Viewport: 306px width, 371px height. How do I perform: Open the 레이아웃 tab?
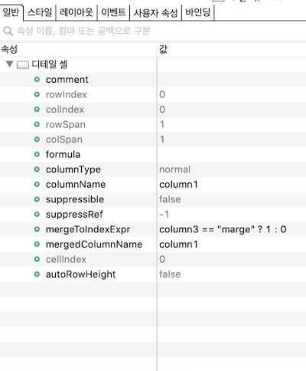tap(76, 12)
